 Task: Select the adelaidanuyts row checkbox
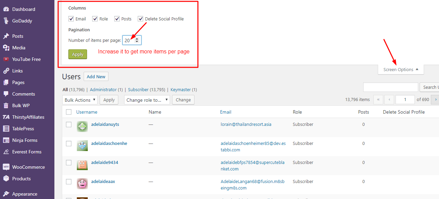(x=69, y=125)
